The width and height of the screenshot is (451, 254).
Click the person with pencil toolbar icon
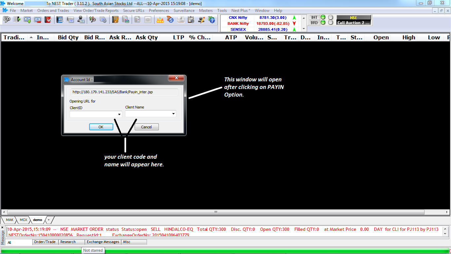(x=201, y=20)
